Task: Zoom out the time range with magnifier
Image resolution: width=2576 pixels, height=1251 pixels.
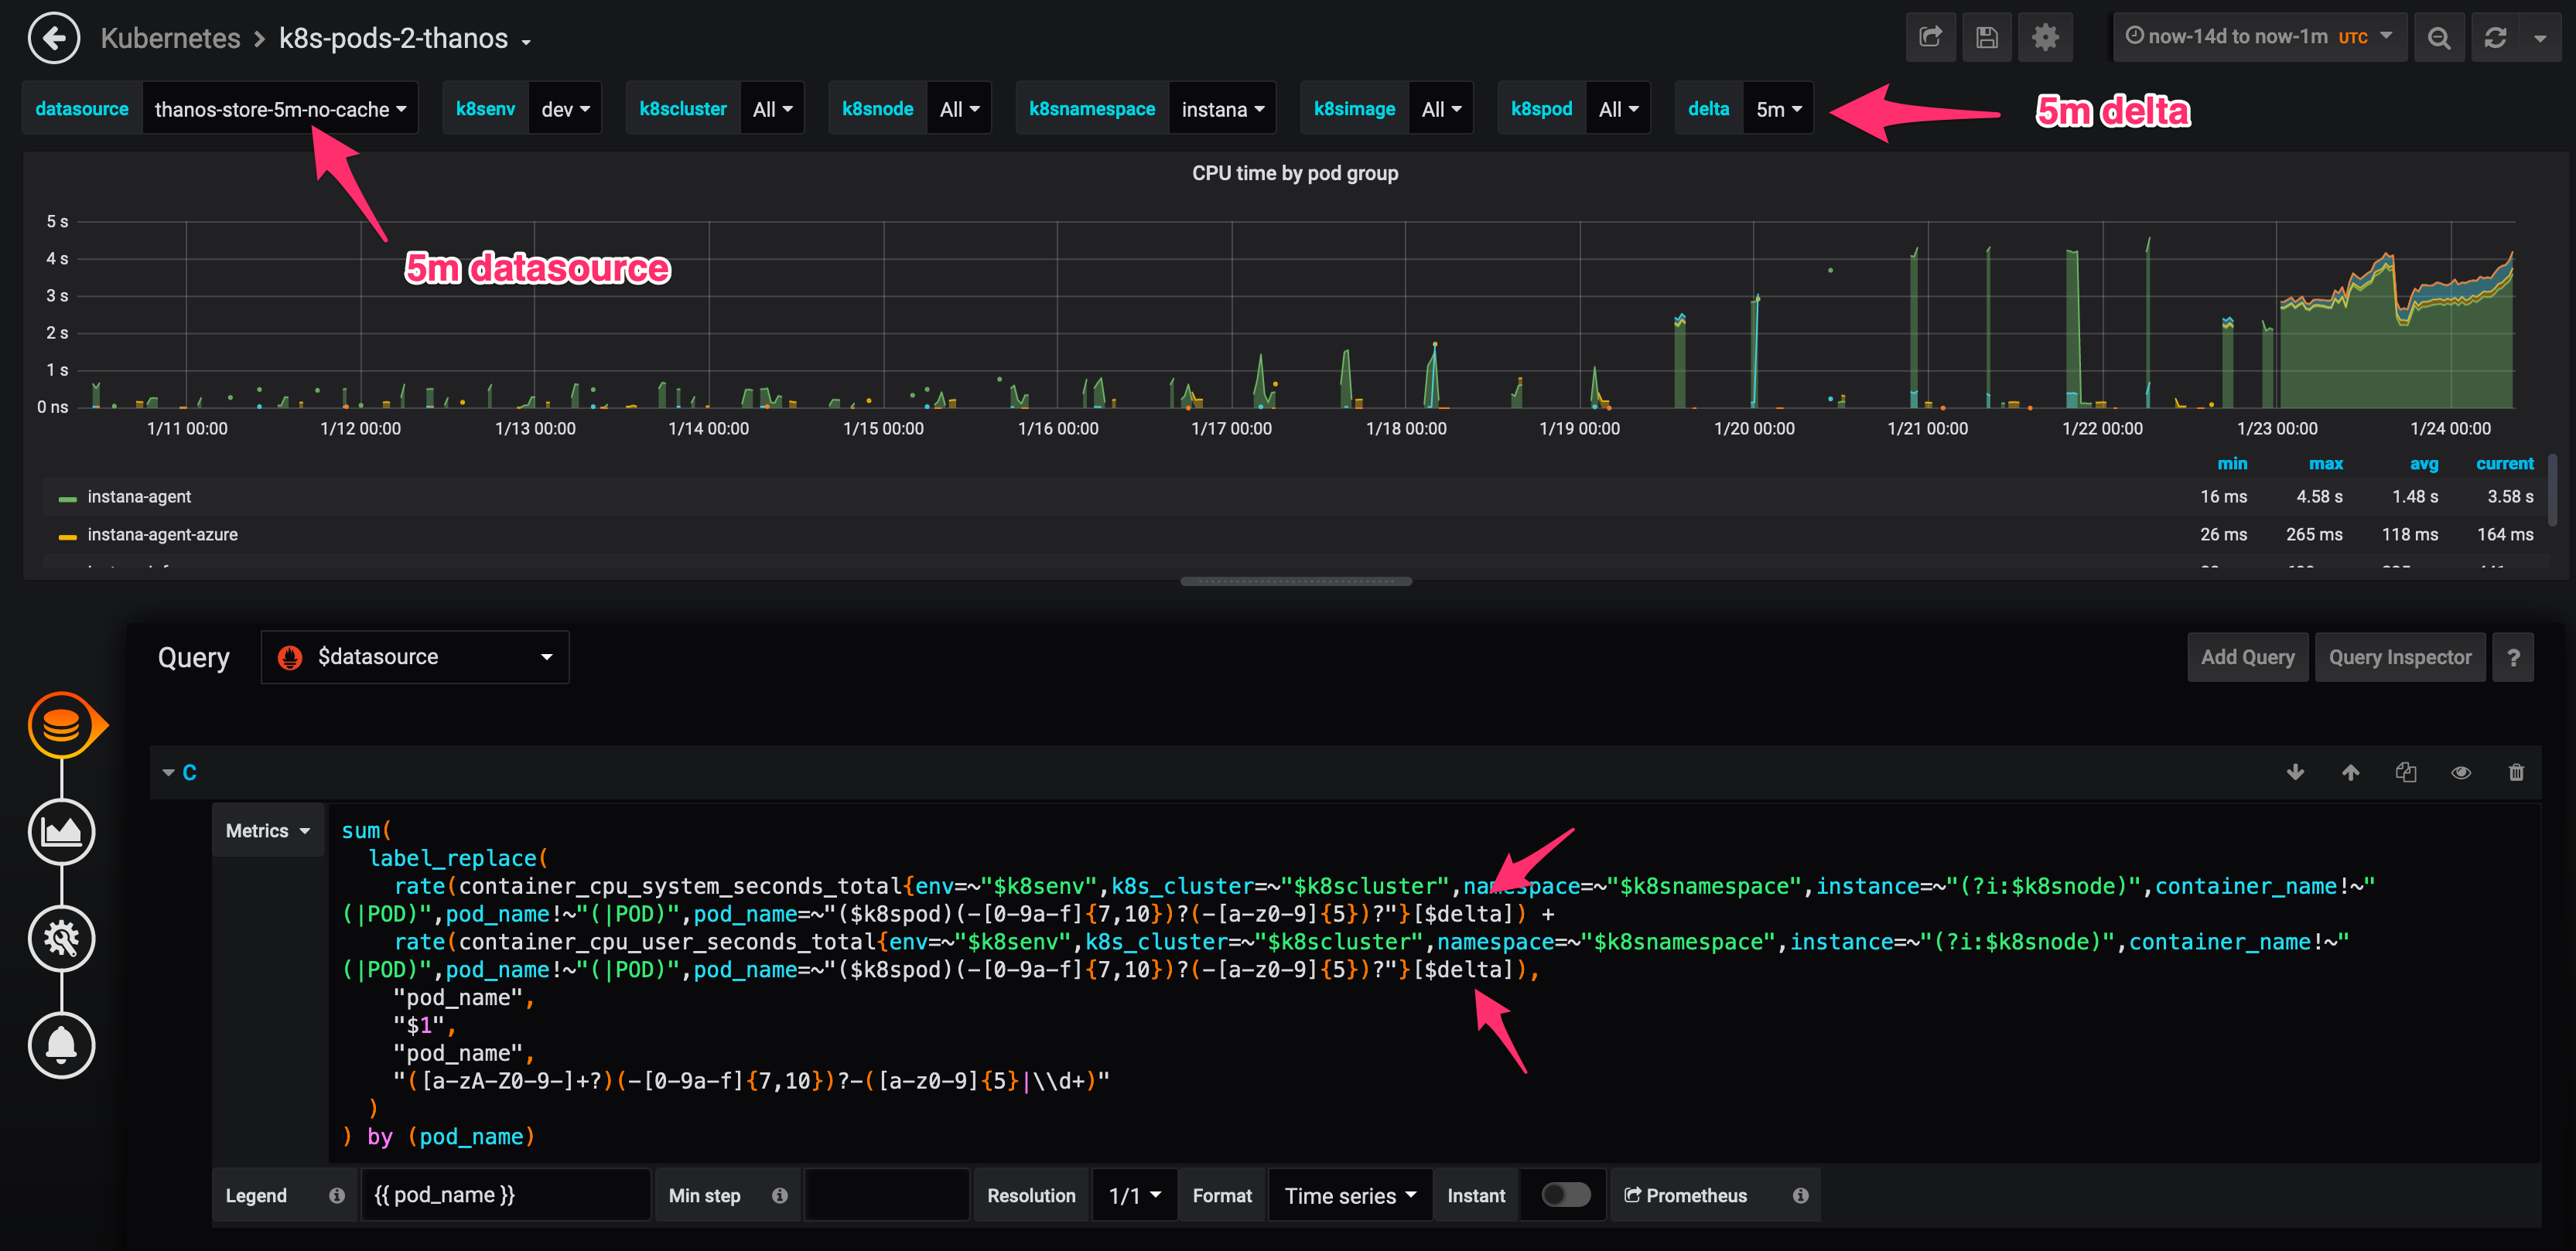Action: 2439,37
